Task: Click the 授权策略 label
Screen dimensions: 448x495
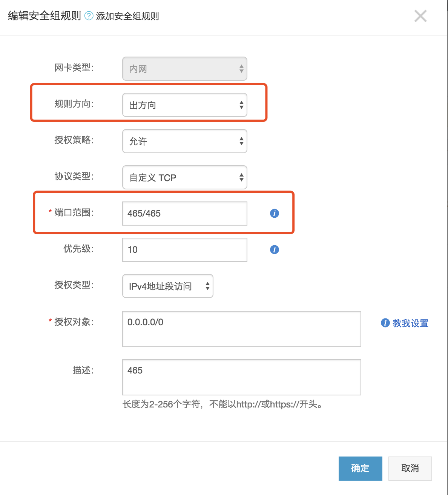Action: tap(74, 140)
